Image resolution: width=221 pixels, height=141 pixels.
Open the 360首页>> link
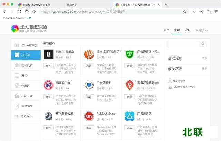tap(201, 30)
